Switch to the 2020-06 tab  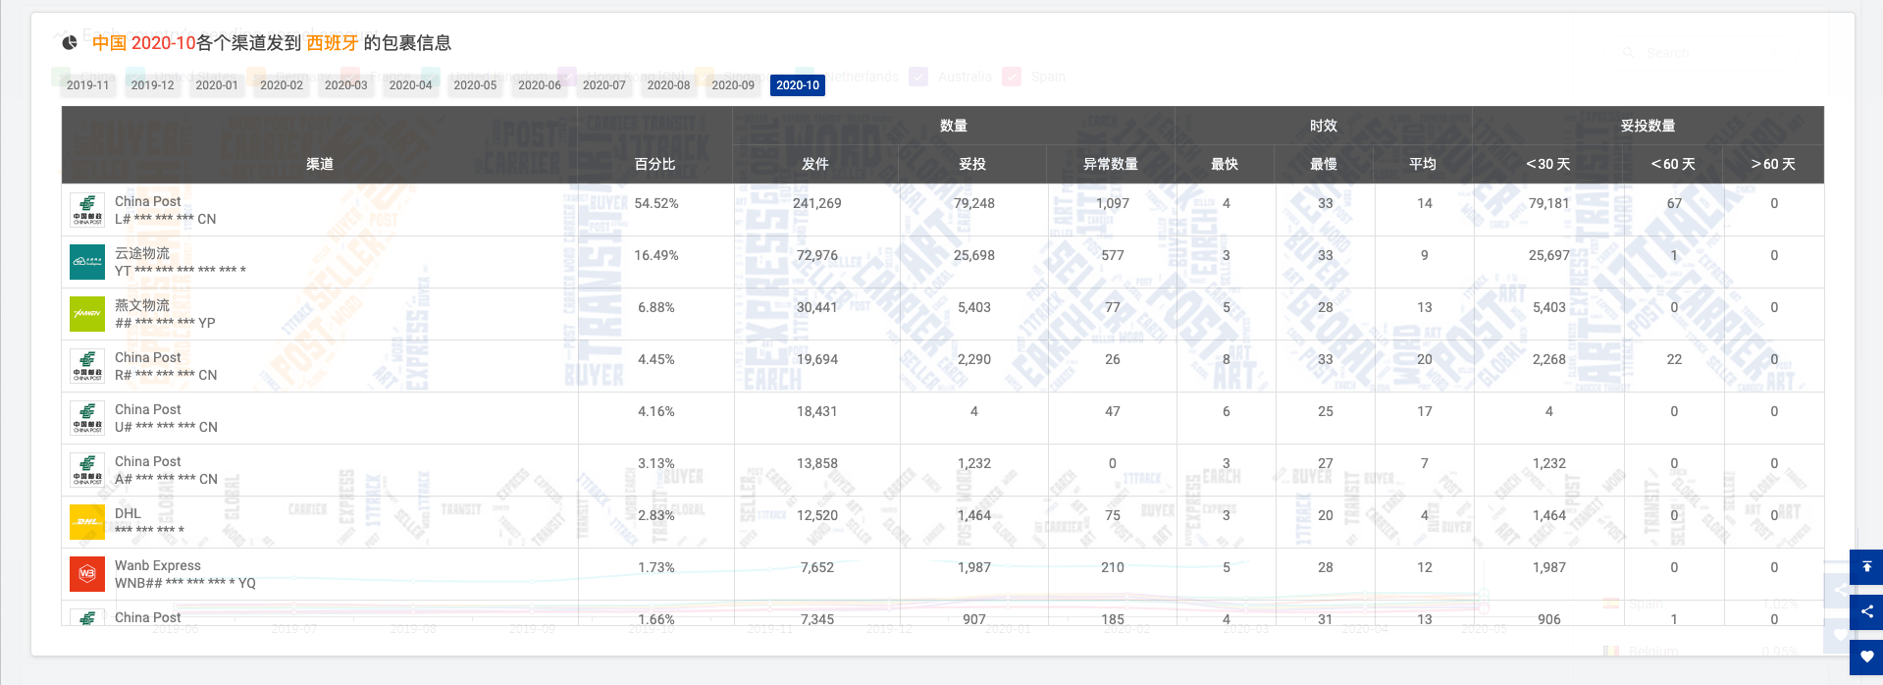tap(540, 85)
